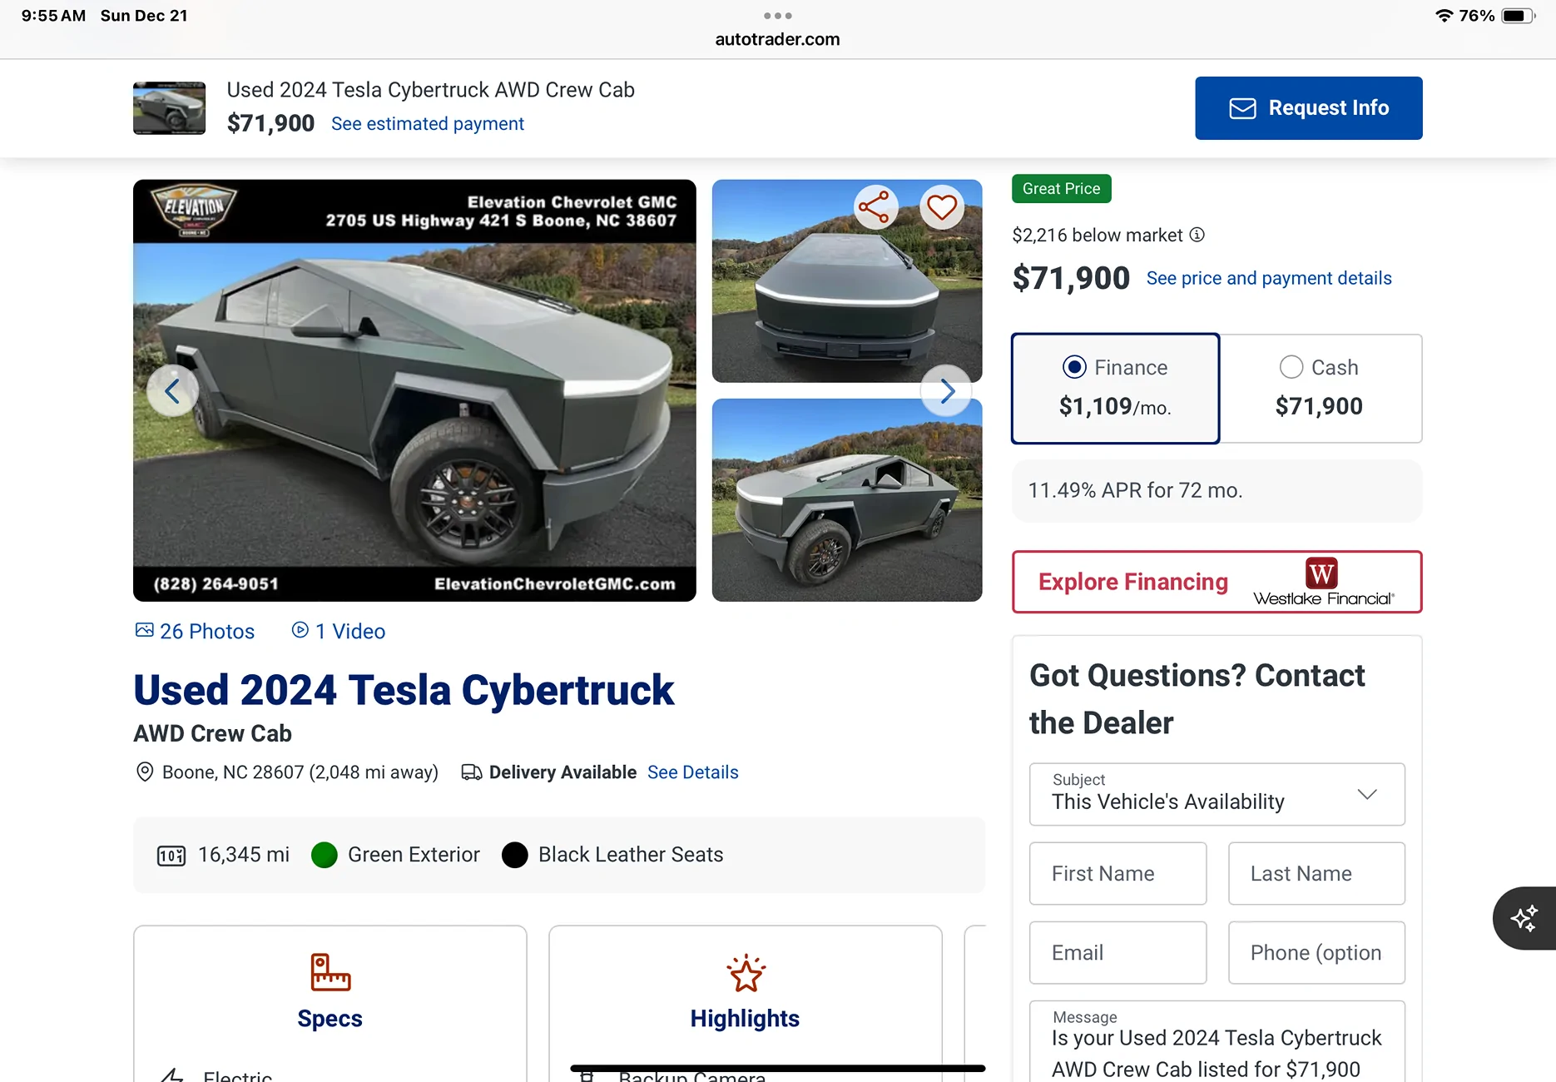Viewport: 1556px width, 1082px height.
Task: Tap the battery status indicator
Action: (1518, 16)
